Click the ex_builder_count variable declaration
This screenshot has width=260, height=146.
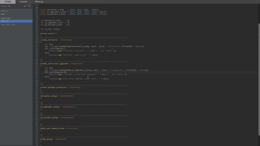coord(55,25)
